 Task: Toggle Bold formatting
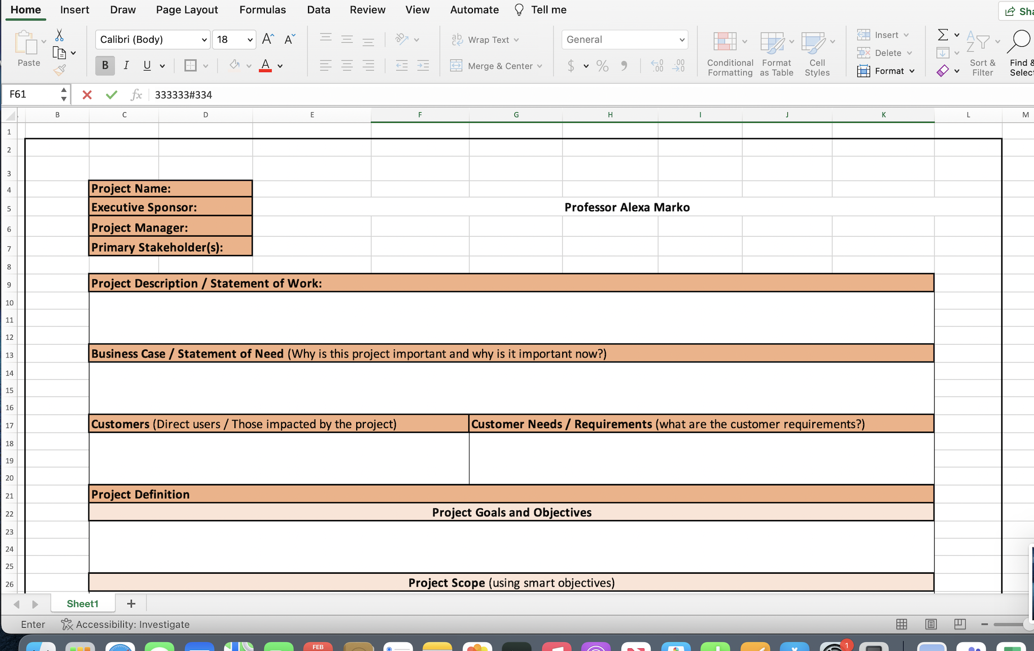pos(105,66)
